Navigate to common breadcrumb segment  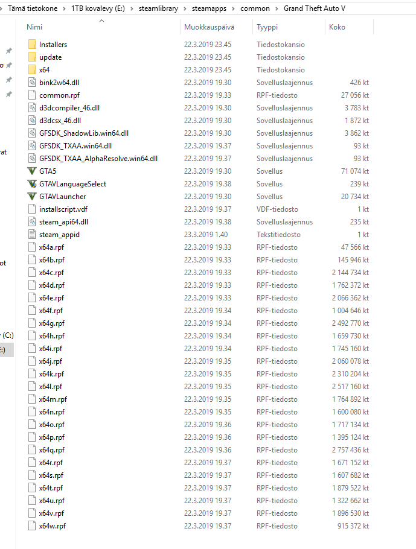point(255,8)
